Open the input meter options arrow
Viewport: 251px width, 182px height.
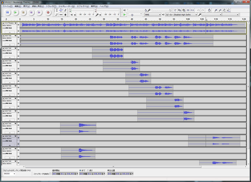pos(100,15)
